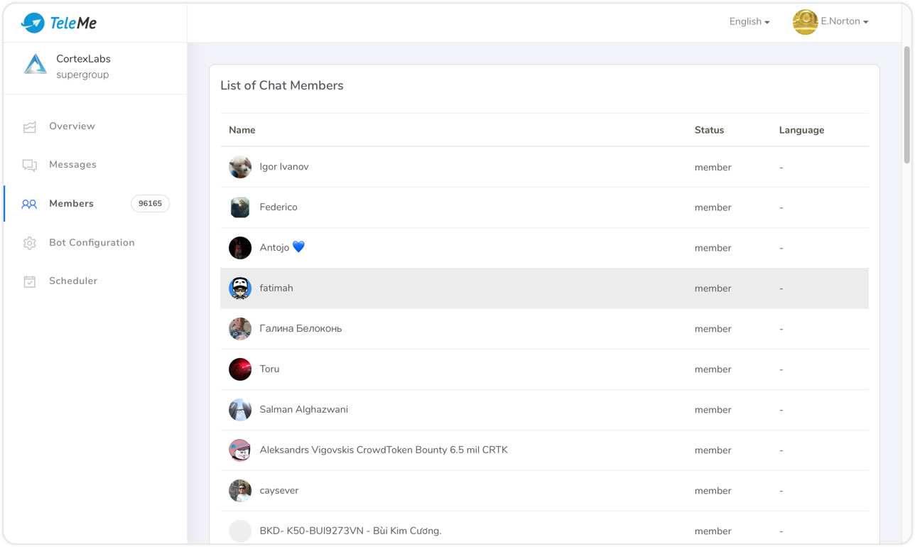The image size is (915, 547).
Task: Open the English language dropdown
Action: (749, 21)
